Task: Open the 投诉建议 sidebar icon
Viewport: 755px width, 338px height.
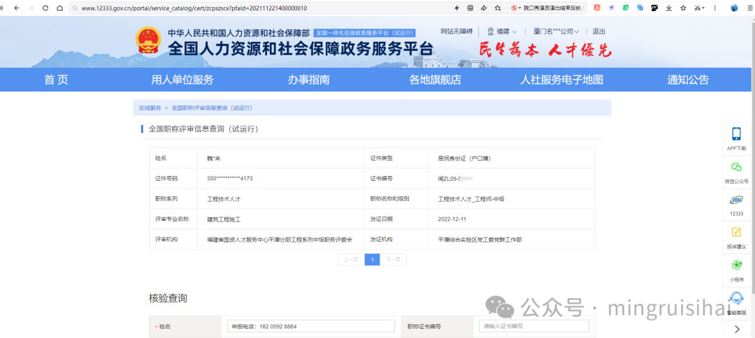Action: click(x=736, y=238)
